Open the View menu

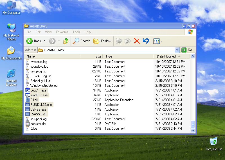(48, 32)
